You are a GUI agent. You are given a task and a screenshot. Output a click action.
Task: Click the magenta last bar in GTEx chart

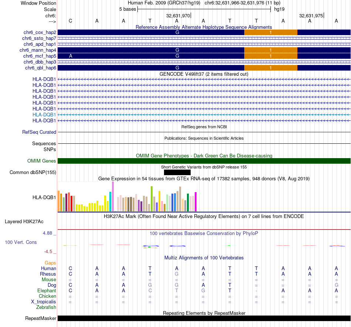[x=196, y=202]
